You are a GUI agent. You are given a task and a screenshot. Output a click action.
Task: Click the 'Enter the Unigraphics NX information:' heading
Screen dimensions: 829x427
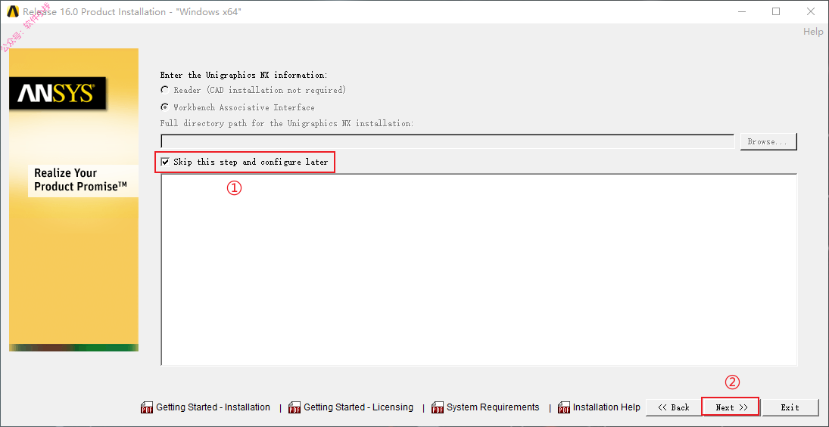click(x=244, y=75)
